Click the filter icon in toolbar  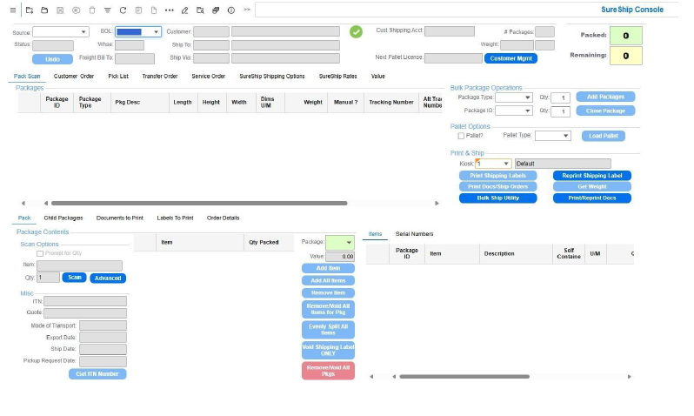tap(107, 10)
